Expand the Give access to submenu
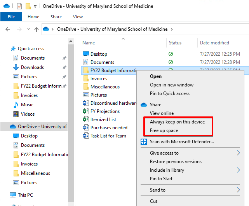The height and width of the screenshot is (206, 249). (x=239, y=153)
